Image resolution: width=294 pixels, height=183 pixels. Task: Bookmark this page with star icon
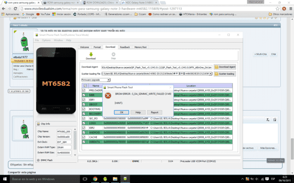[277, 9]
